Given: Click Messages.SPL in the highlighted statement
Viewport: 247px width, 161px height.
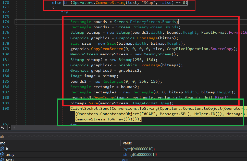Looking at the screenshot, I should pyautogui.click(x=174, y=114).
